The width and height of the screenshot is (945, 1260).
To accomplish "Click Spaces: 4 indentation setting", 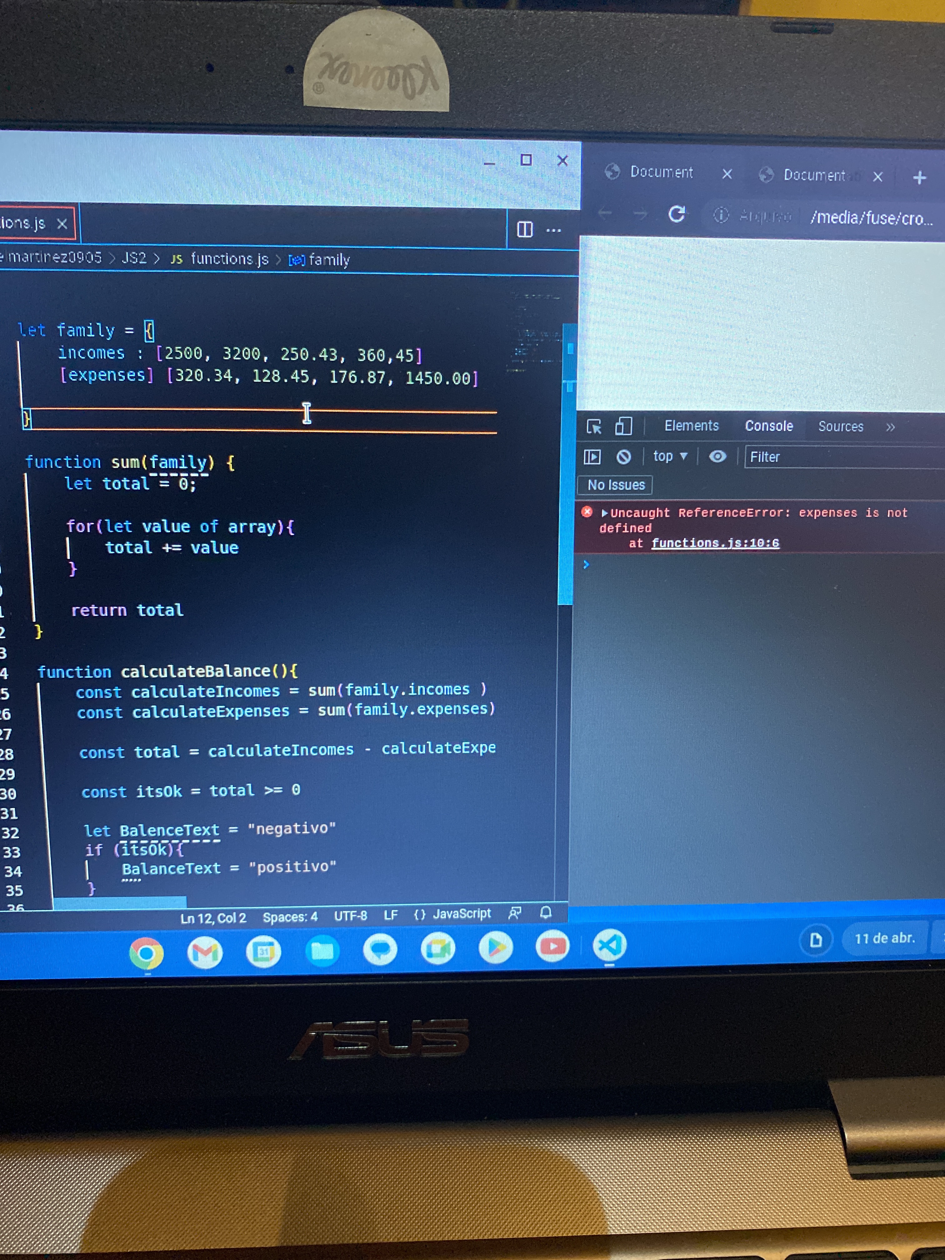I will pyautogui.click(x=290, y=917).
